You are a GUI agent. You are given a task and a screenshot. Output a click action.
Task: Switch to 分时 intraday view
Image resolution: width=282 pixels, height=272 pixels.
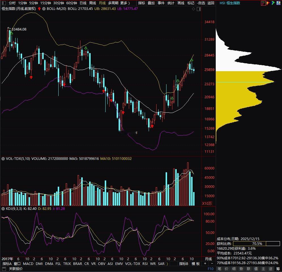point(12,3)
